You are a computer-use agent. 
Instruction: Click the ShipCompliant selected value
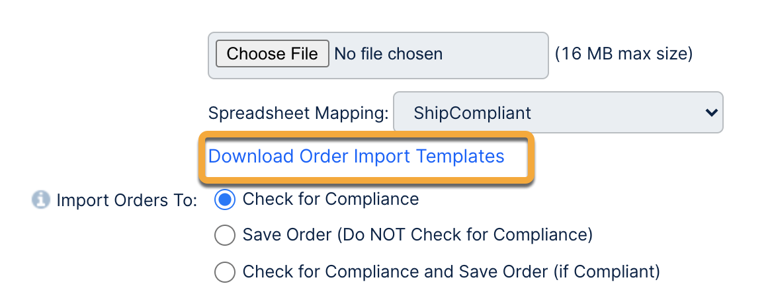(x=472, y=113)
